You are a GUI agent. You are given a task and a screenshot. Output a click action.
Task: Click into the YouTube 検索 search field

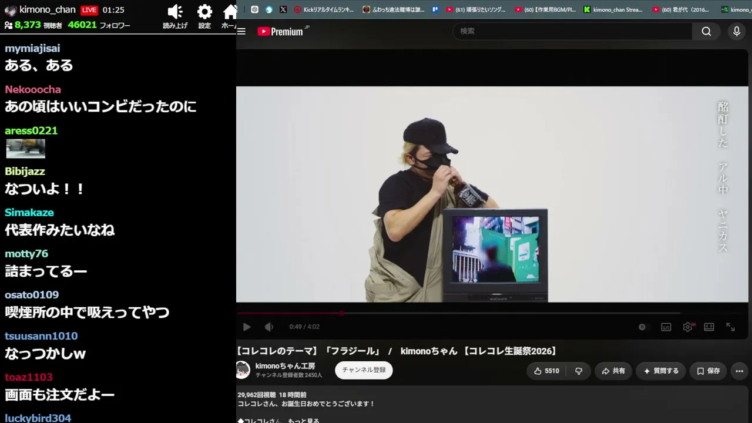click(x=572, y=31)
